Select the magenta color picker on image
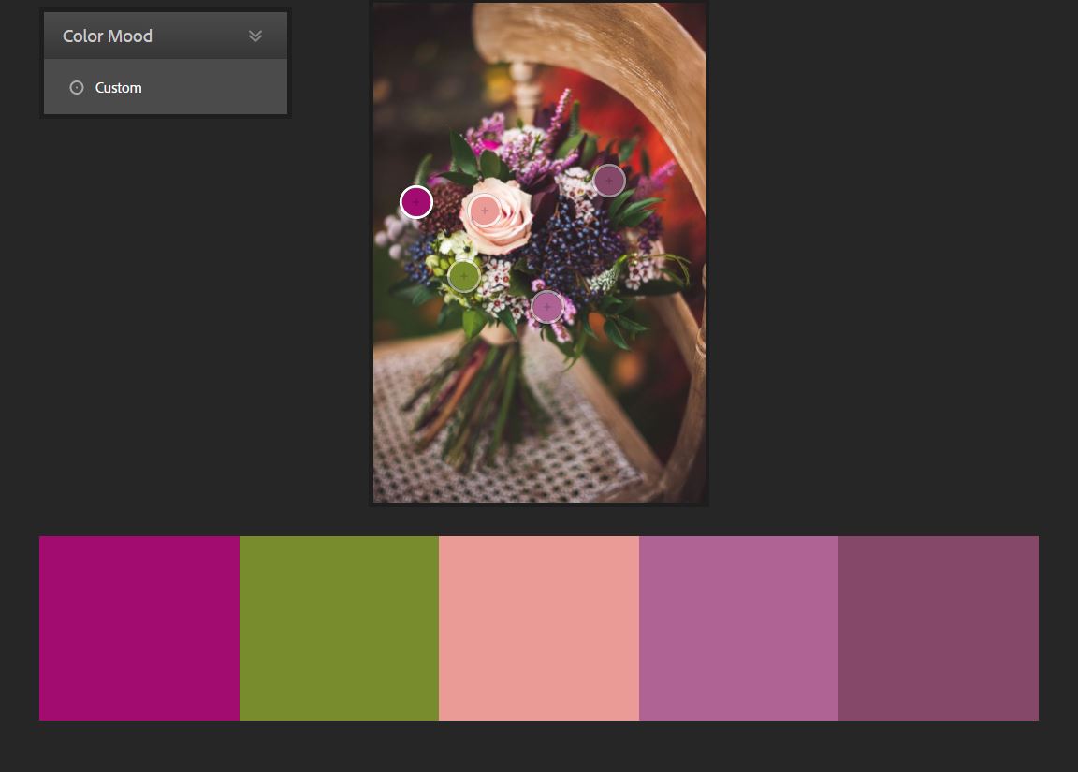The height and width of the screenshot is (772, 1078). pyautogui.click(x=415, y=202)
